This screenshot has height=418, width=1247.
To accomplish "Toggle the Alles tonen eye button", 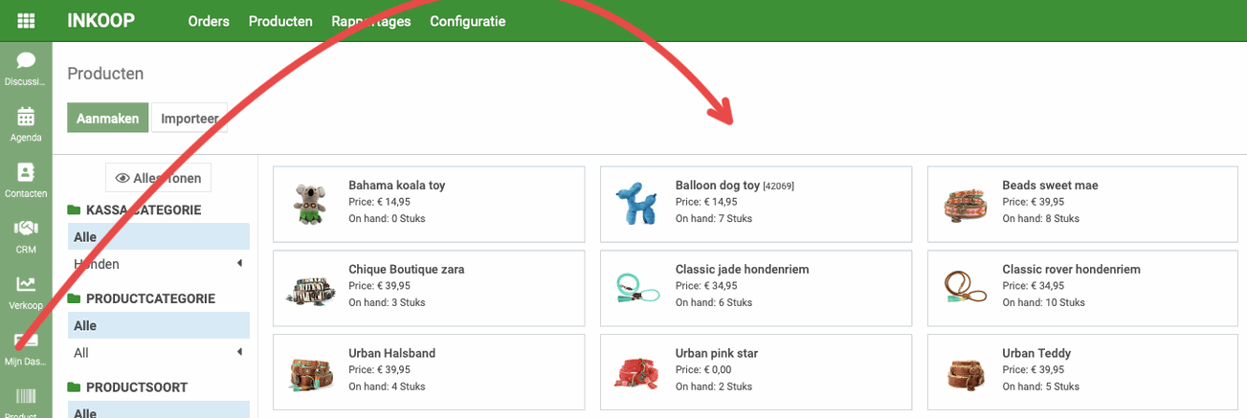I will tap(159, 178).
